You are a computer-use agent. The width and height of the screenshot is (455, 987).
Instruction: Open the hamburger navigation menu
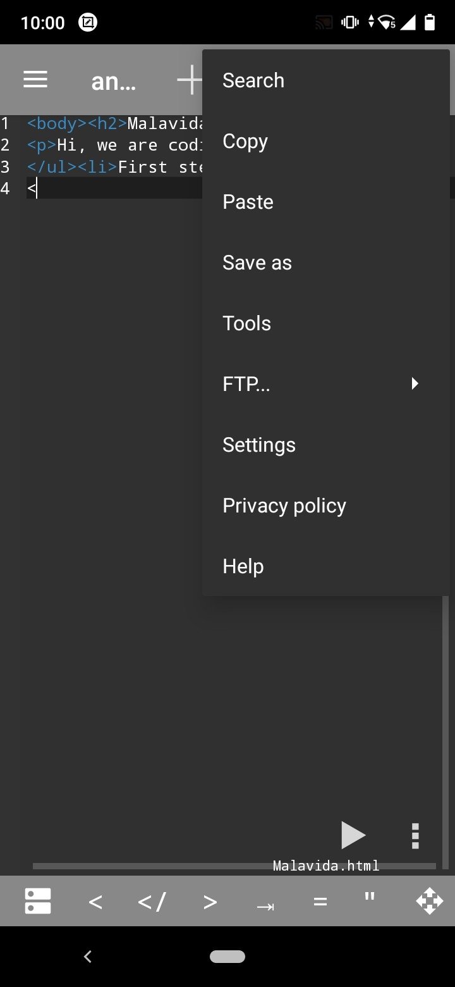pyautogui.click(x=35, y=79)
